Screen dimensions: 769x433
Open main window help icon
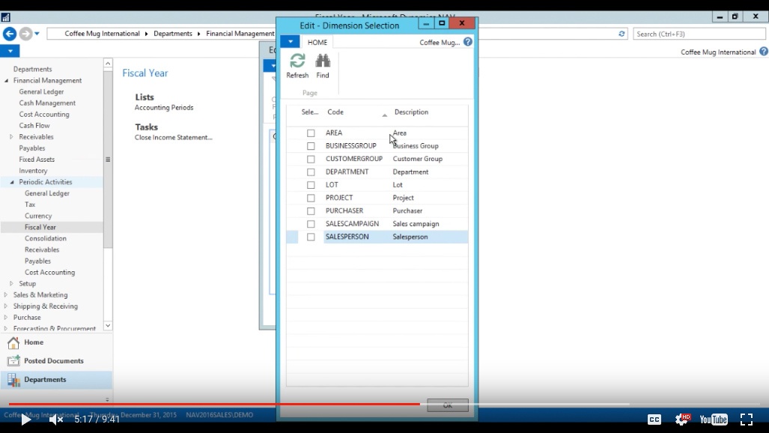click(764, 52)
